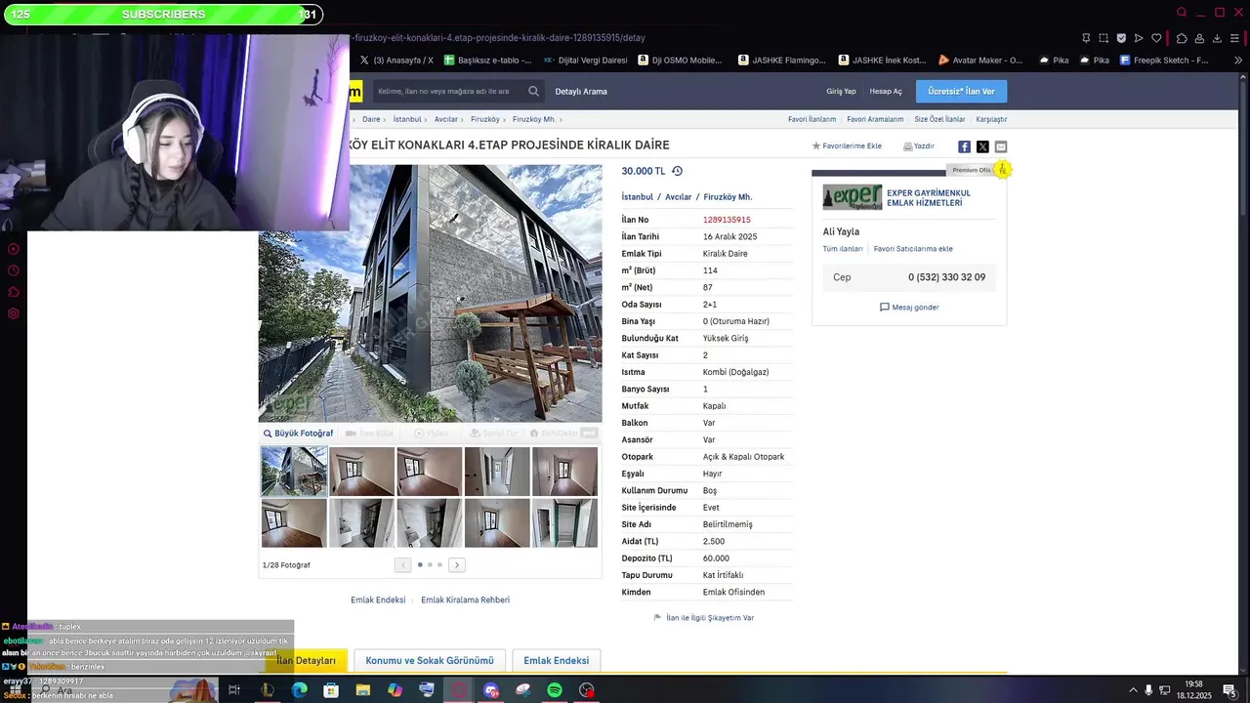The image size is (1250, 703).
Task: Expand the hidden bookmarks chevron
Action: coord(1239,60)
